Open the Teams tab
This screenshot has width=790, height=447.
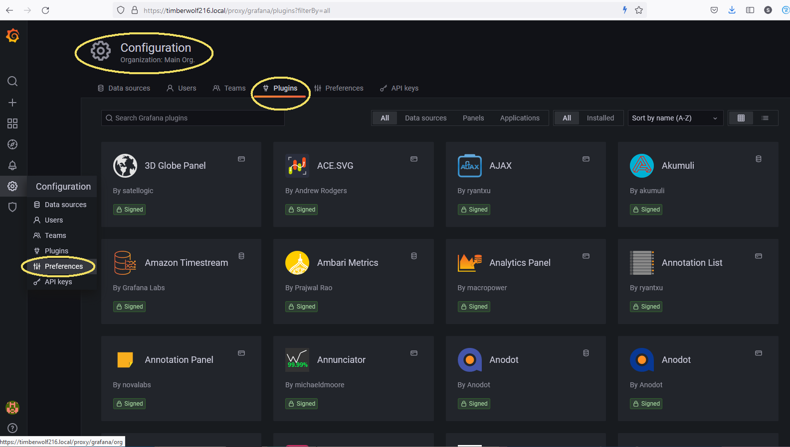(x=229, y=88)
